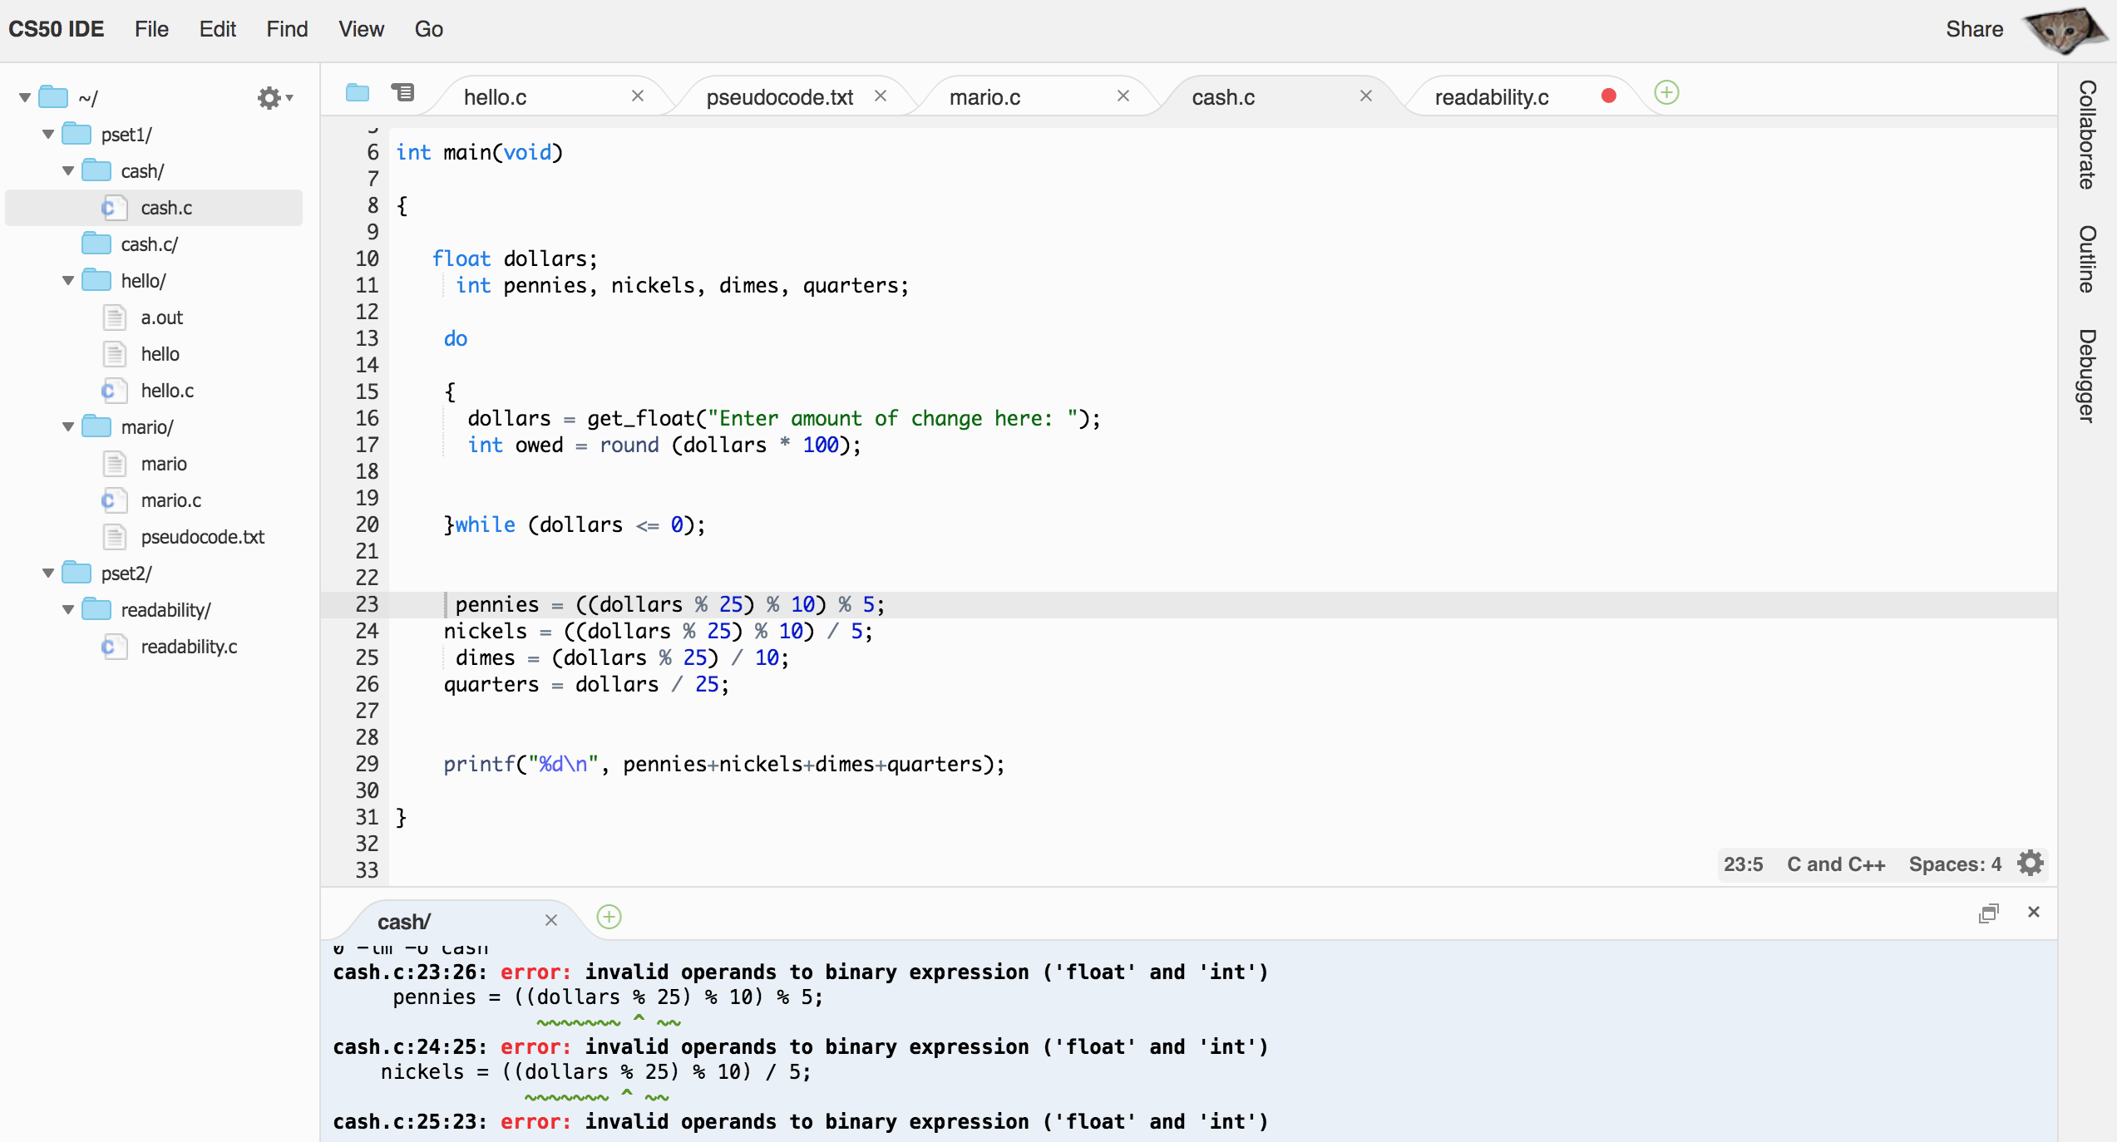Collapse the pset1/ folder
2117x1142 pixels.
click(x=48, y=134)
